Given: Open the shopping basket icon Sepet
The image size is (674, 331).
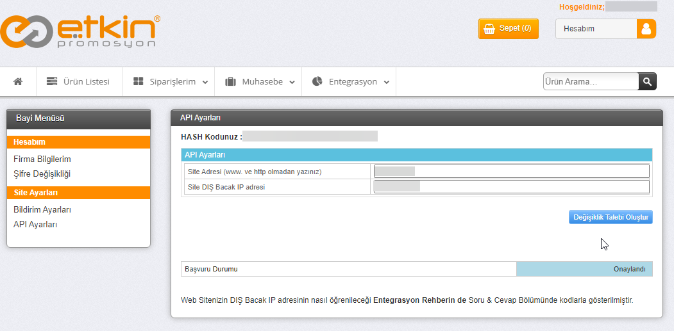Looking at the screenshot, I should (489, 29).
